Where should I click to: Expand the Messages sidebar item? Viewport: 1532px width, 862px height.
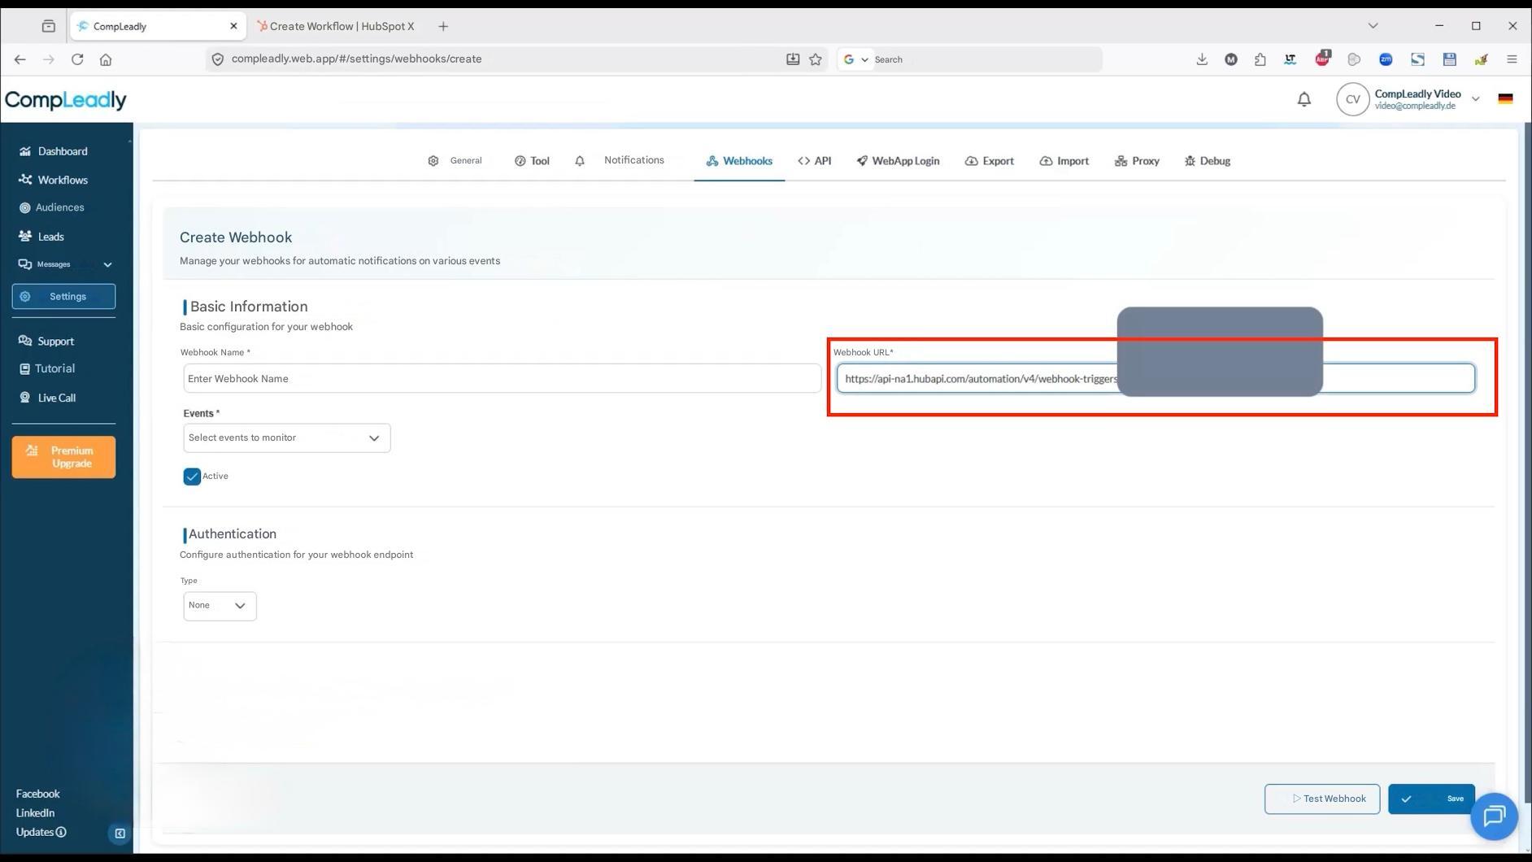[107, 264]
